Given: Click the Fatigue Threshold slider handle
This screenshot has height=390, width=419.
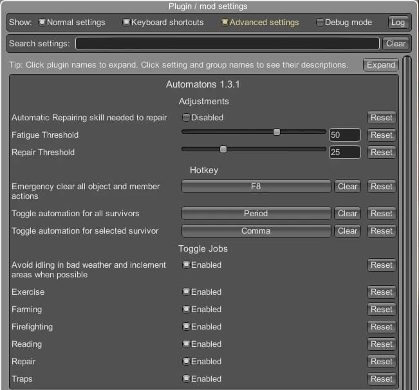Looking at the screenshot, I should pyautogui.click(x=277, y=132).
